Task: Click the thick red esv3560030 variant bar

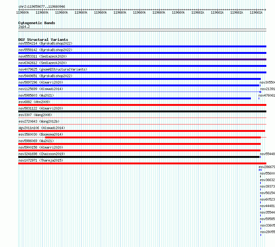Action: coord(153,137)
